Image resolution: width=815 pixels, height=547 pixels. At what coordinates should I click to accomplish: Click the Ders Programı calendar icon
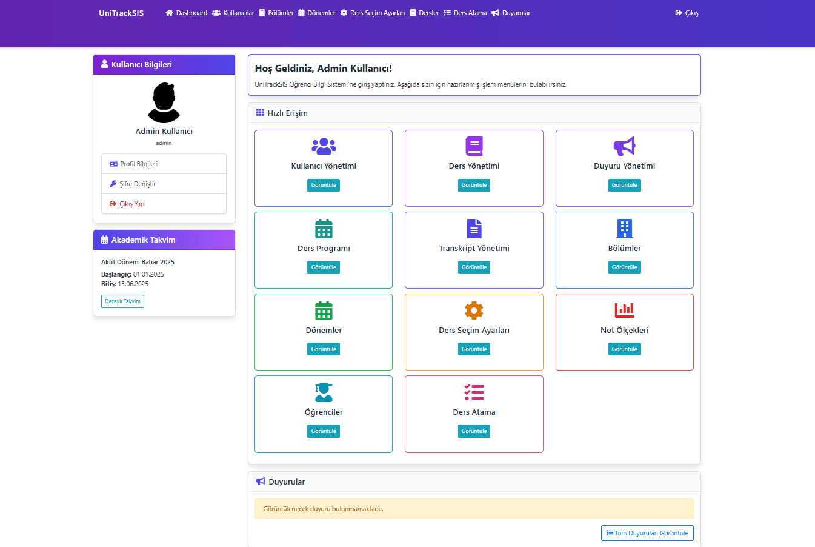(324, 229)
